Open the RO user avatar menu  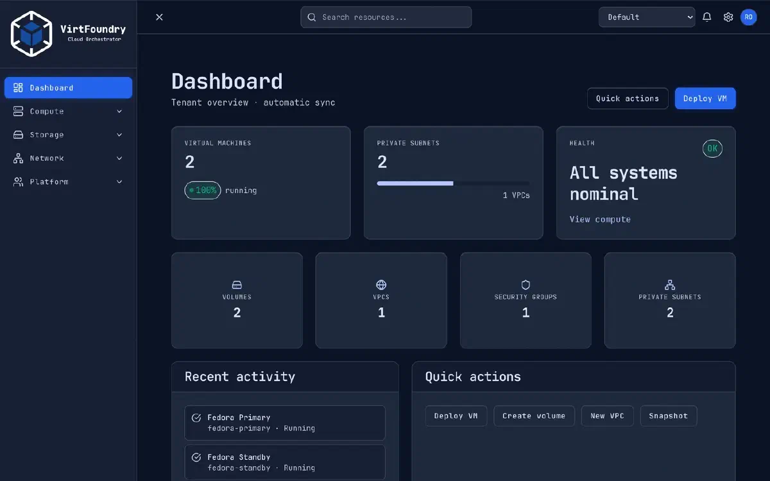pyautogui.click(x=749, y=17)
